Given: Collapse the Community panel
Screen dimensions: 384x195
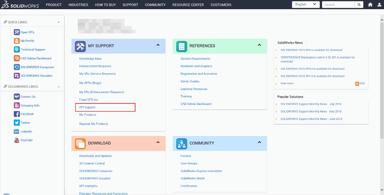Looking at the screenshot, I should tap(259, 142).
